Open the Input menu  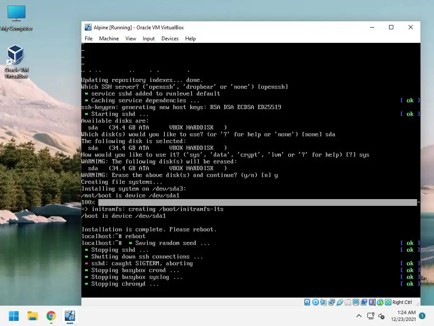click(x=149, y=39)
